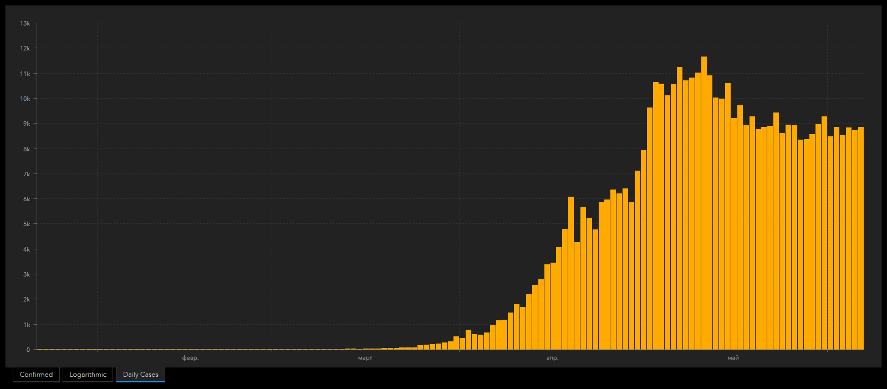The height and width of the screenshot is (389, 887).
Task: Select the rightmost bar of the chart
Action: [860, 238]
